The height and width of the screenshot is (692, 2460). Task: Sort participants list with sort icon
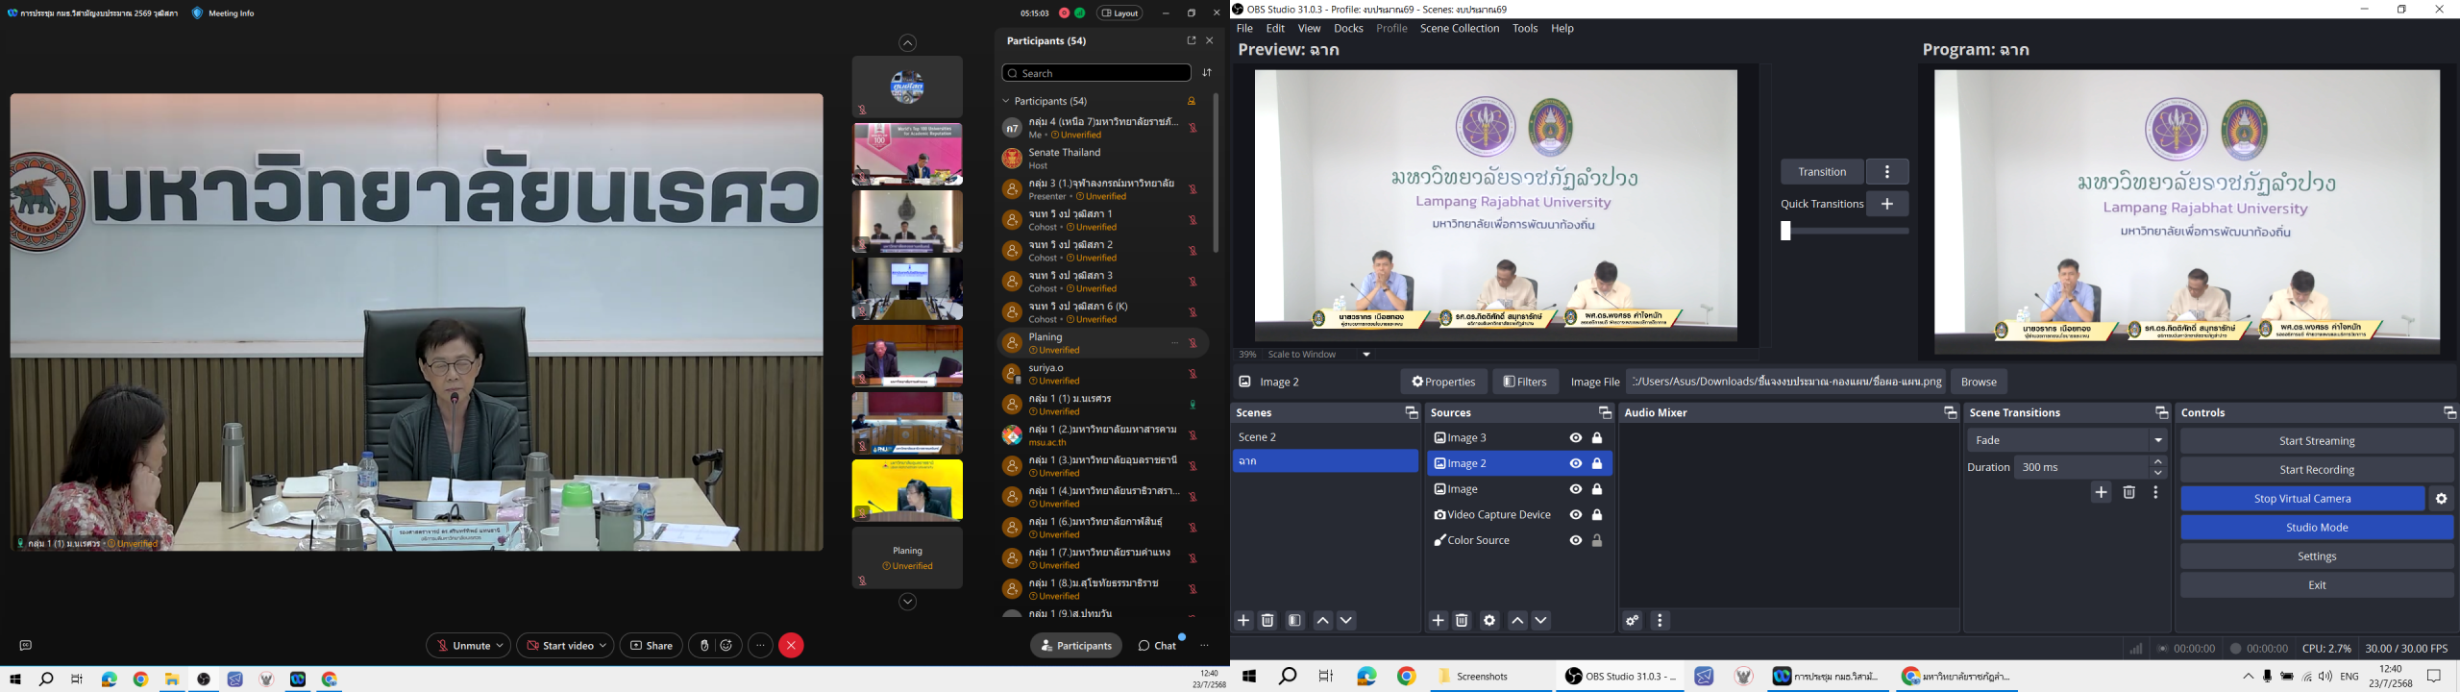[x=1207, y=73]
